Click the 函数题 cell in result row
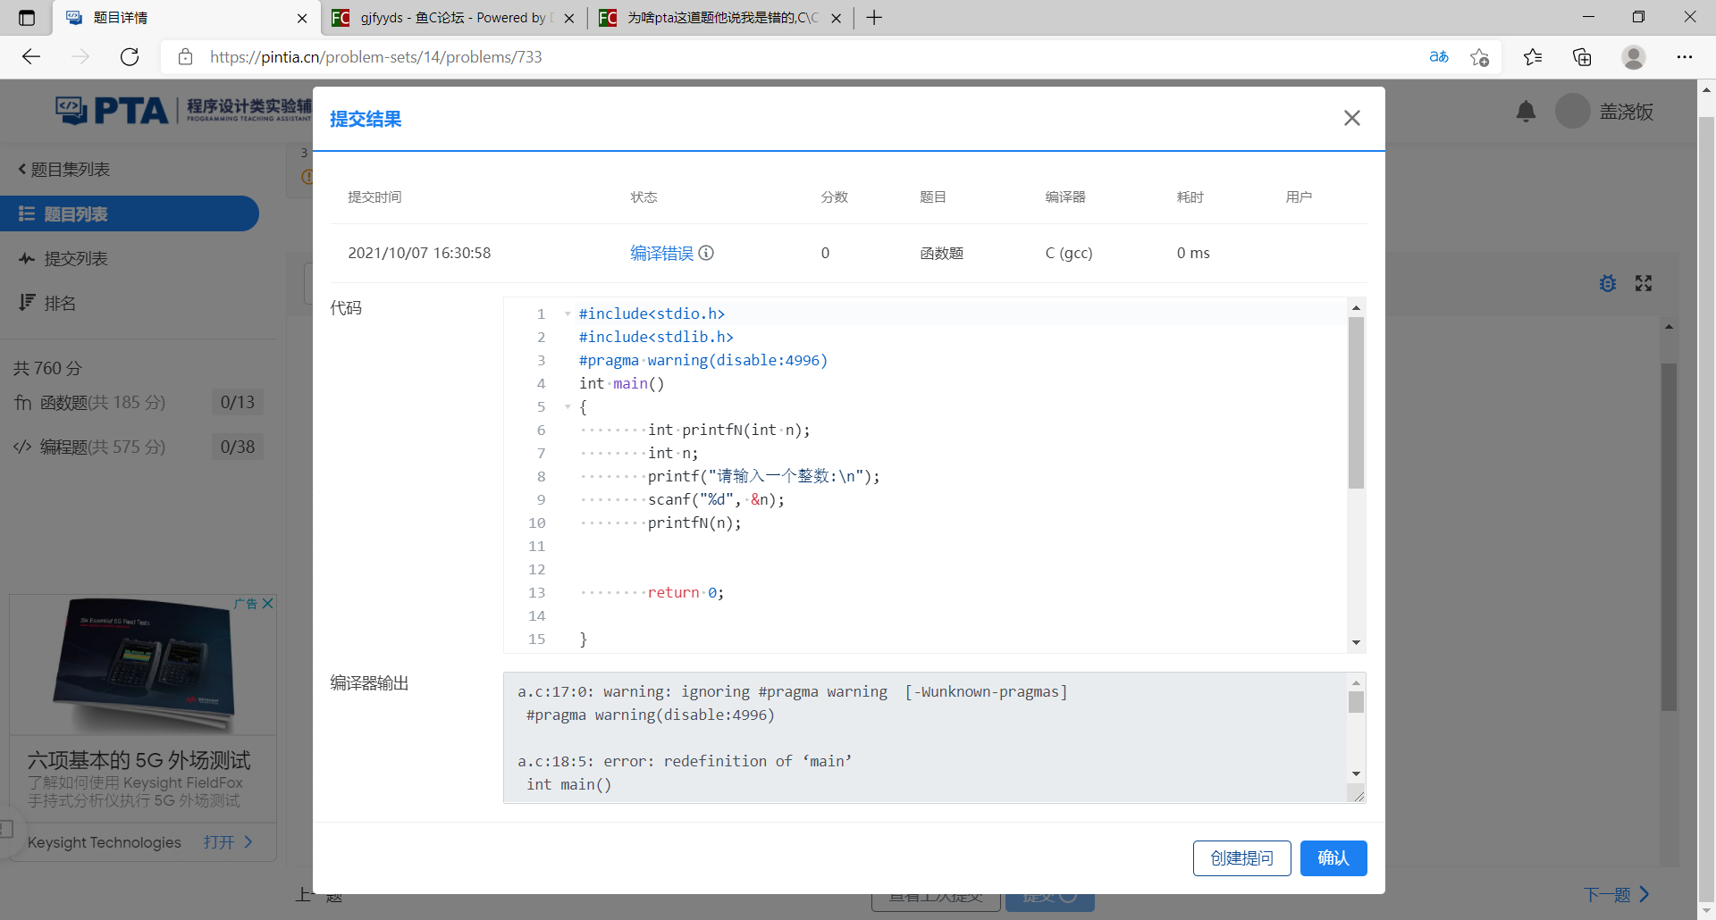This screenshot has height=920, width=1716. tap(942, 253)
